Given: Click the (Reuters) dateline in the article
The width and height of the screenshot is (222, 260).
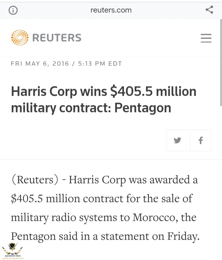Looking at the screenshot, I should tap(35, 180).
